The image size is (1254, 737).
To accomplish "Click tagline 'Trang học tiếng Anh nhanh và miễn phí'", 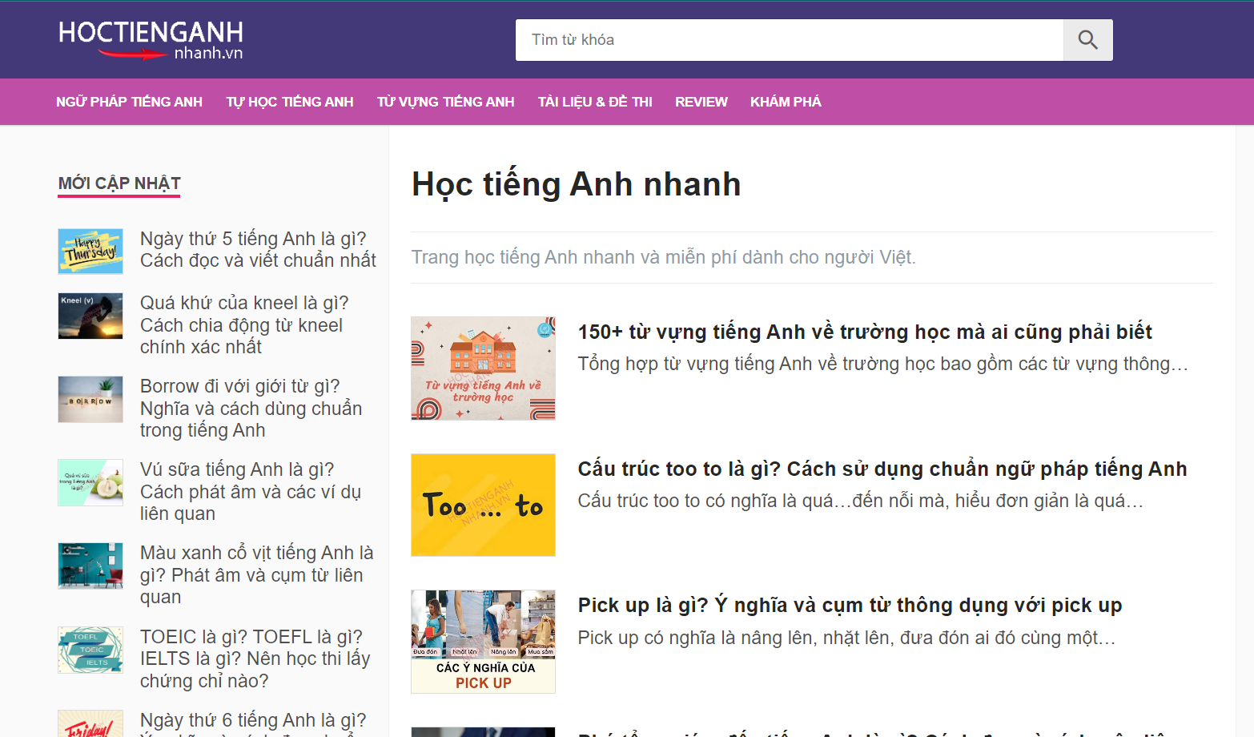I will [663, 257].
